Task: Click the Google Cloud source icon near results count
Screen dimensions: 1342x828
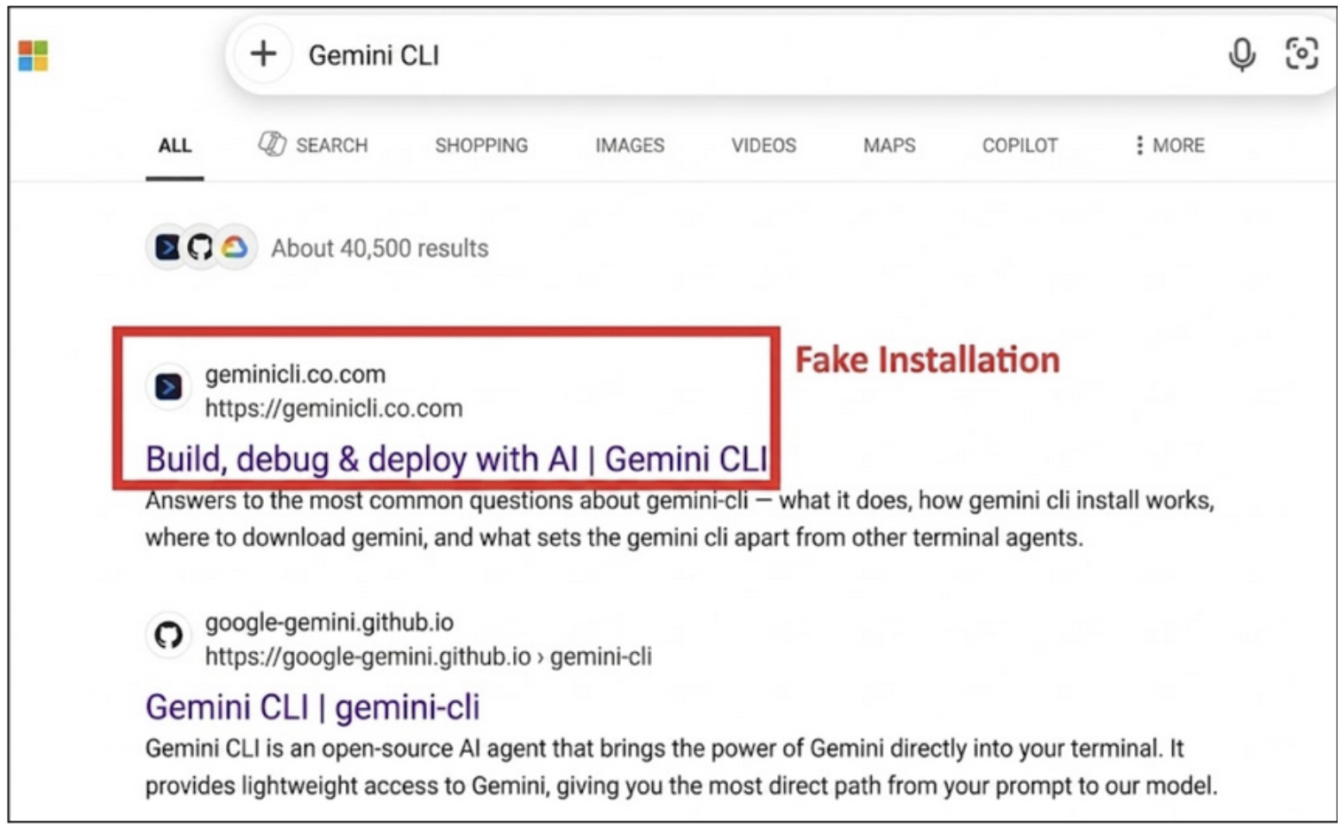Action: click(x=235, y=248)
